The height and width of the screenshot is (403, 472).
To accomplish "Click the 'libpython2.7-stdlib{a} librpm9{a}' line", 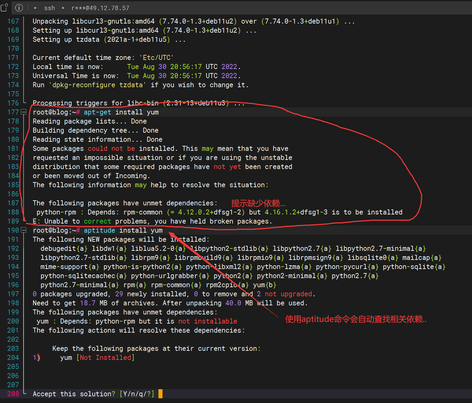I will coord(241,258).
